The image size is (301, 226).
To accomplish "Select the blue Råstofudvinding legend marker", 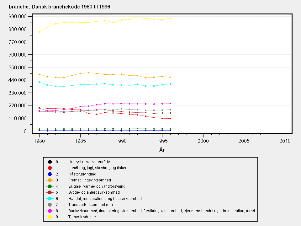I will click(x=49, y=174).
